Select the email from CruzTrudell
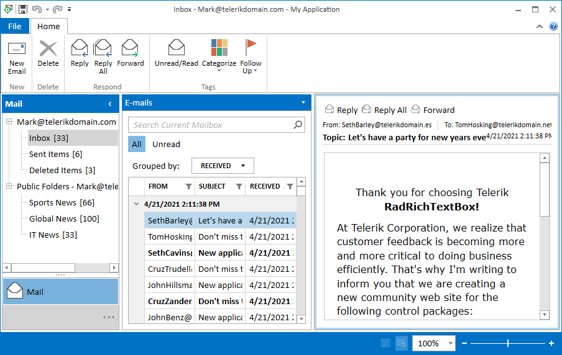Viewport: 562px width, 355px height. click(220, 269)
